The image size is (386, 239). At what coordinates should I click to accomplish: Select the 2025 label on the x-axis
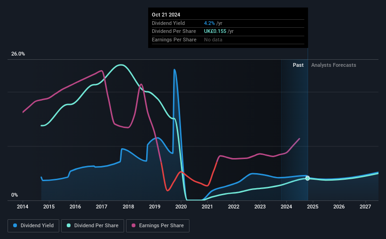(313, 207)
